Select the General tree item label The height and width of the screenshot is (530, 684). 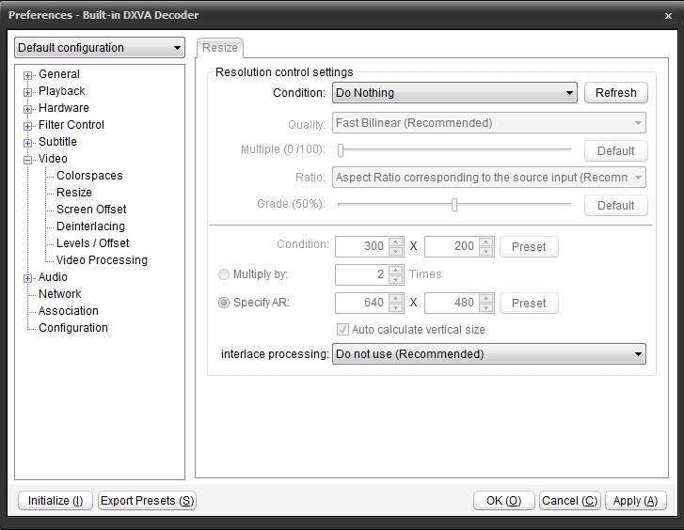[59, 74]
